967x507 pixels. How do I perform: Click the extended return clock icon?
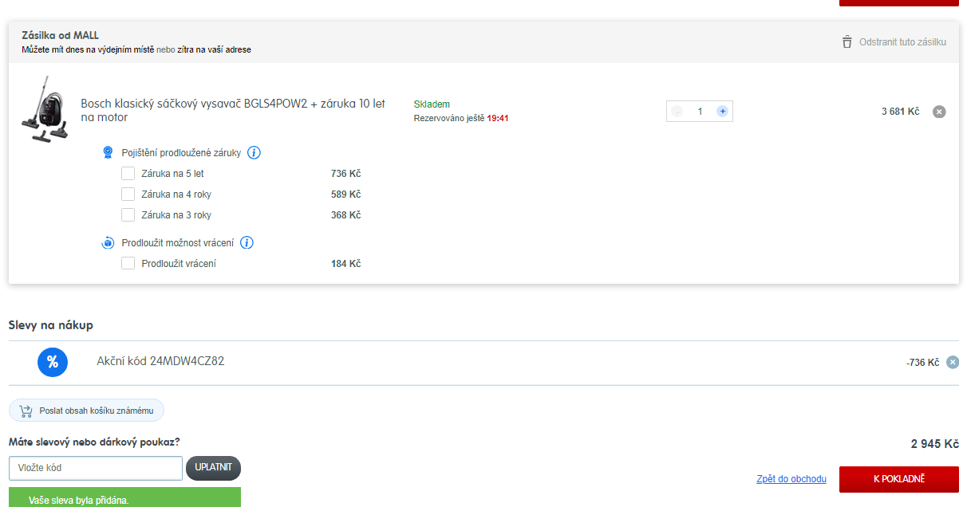pos(108,242)
